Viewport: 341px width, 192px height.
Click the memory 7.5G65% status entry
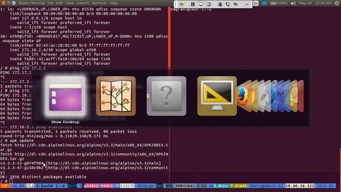tap(239, 186)
